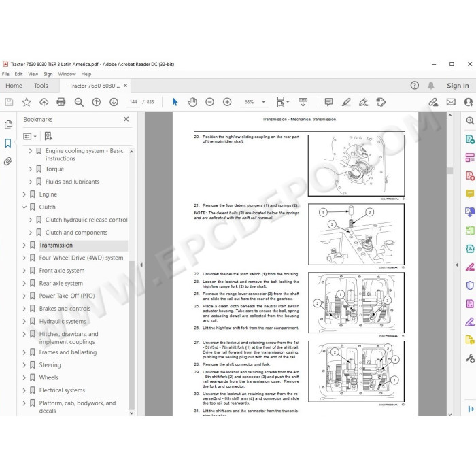Expand Clutch hydraulic release control bookmark
Viewport: 476px width, 476px height.
coord(31,220)
